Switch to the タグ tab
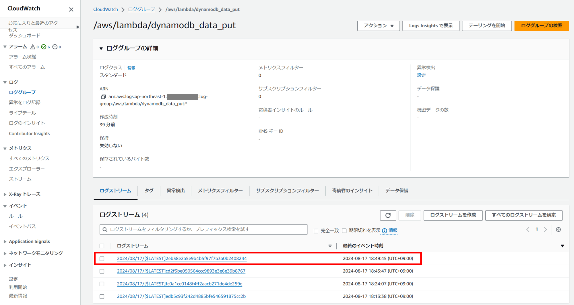 [x=149, y=191]
